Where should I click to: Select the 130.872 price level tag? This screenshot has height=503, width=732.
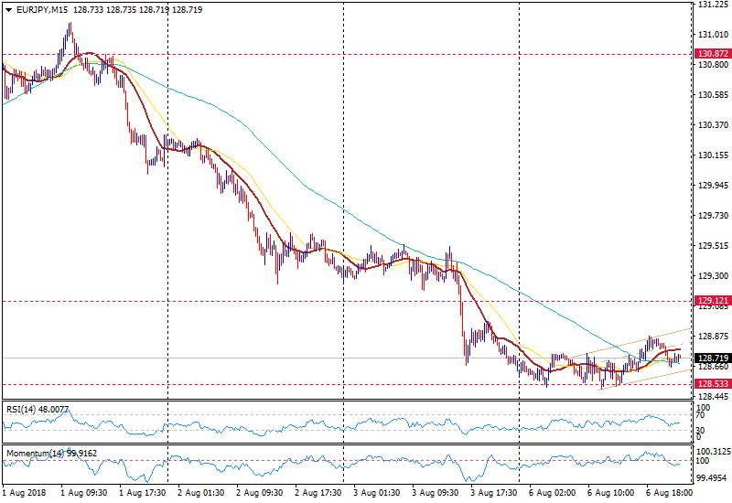pos(711,55)
